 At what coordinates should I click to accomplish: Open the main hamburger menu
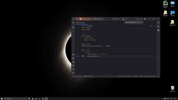pyautogui.click(x=77, y=19)
